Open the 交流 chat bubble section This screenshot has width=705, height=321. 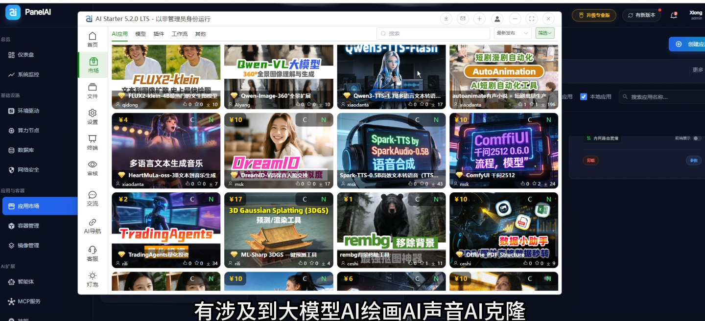point(93,198)
